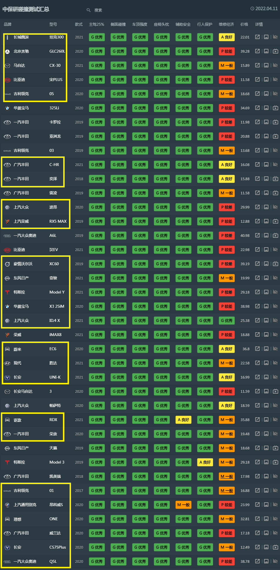
Task: Select the 长城魏派 brand cell
Action: pos(21,37)
